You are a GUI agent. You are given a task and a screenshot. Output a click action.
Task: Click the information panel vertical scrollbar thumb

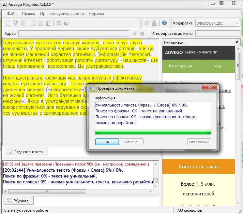238,65
